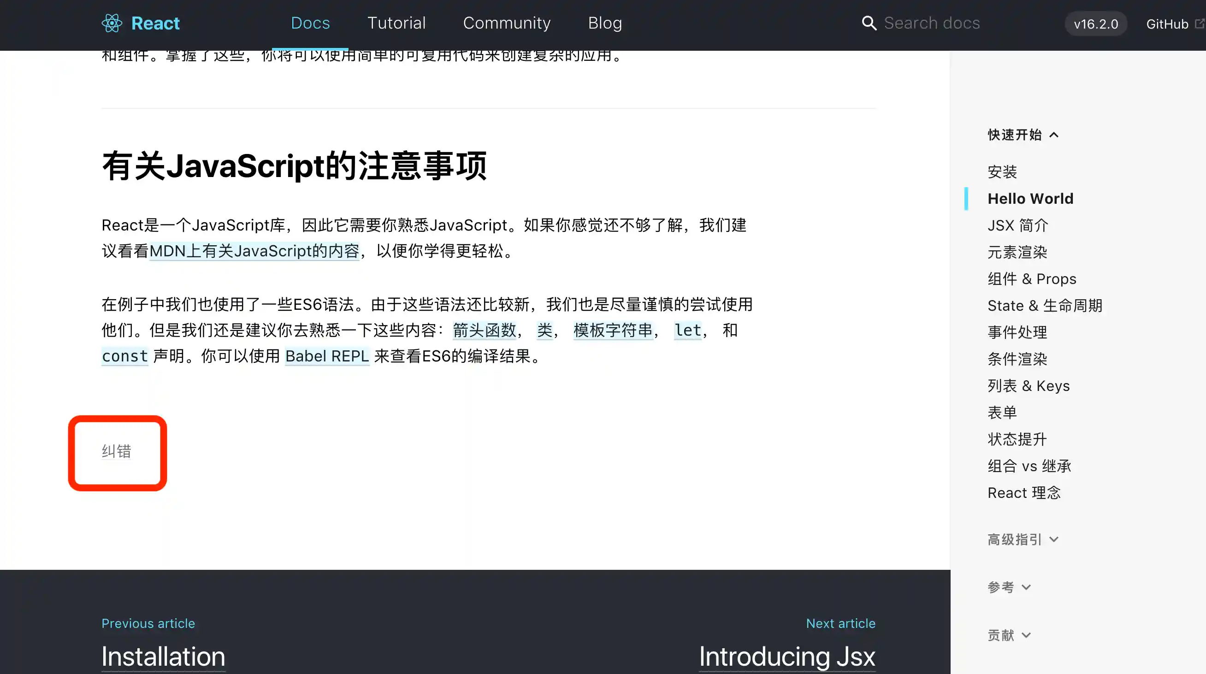Screen dimensions: 1206x674
Task: Click the React atom logo icon
Action: coord(112,23)
